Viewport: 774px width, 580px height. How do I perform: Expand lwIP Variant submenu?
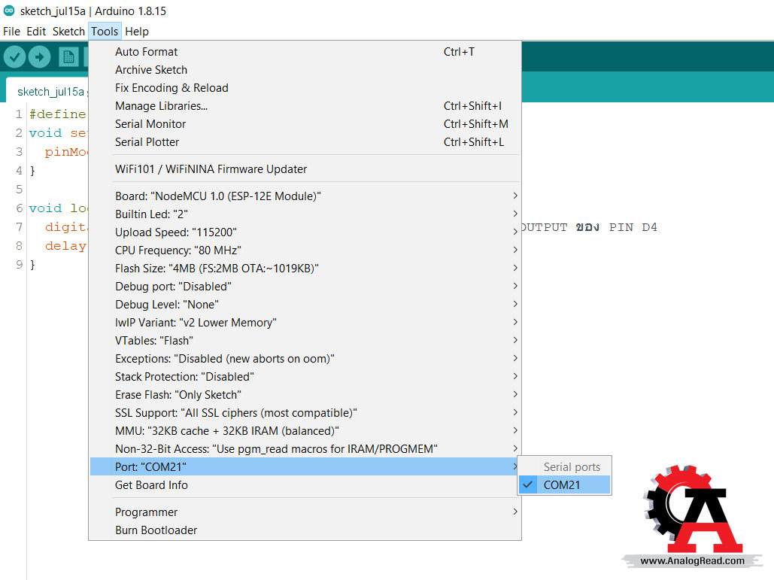click(x=305, y=322)
